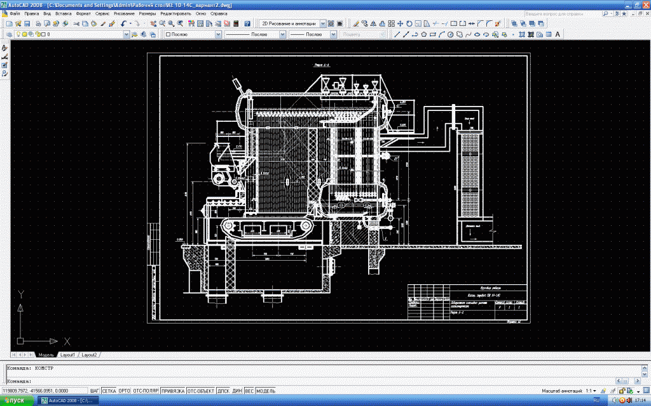Click the volume speaker tray icon

pyautogui.click(x=615, y=400)
